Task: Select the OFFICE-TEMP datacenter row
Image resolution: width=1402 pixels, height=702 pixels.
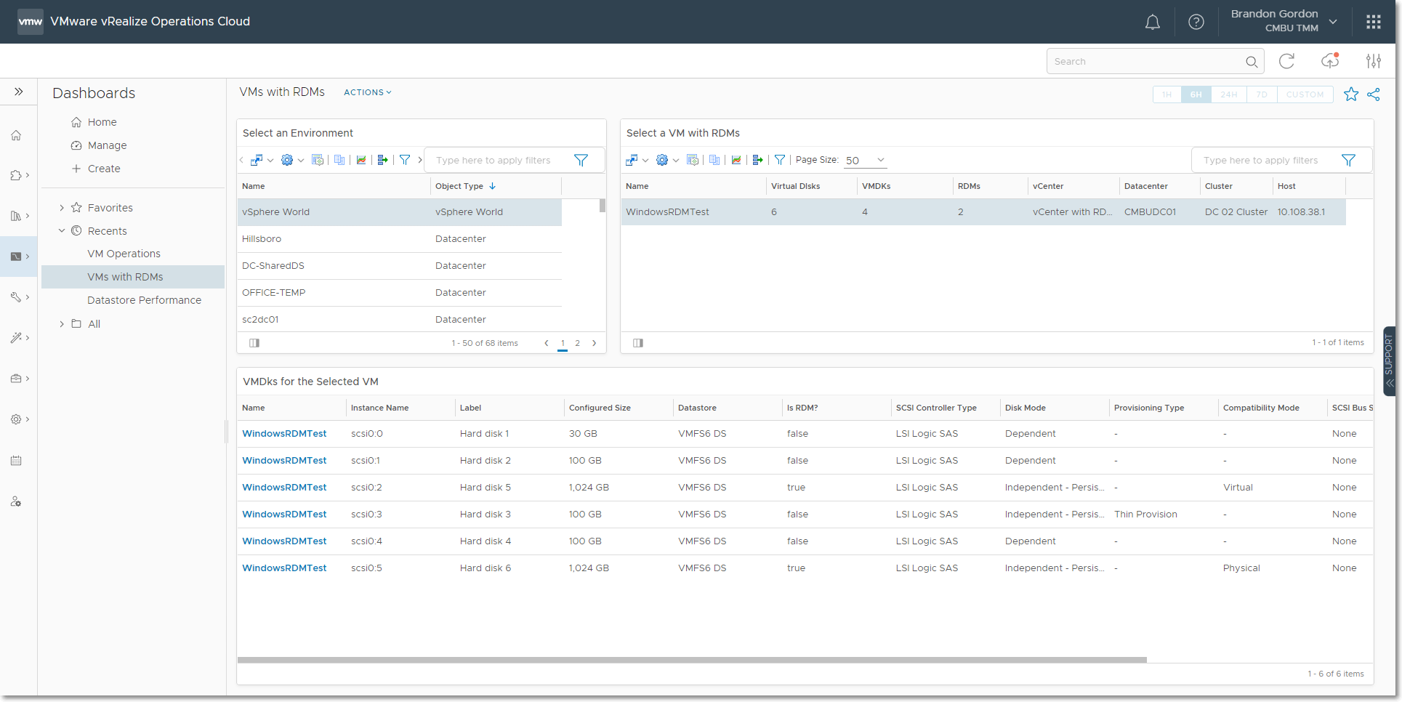Action: click(x=400, y=293)
